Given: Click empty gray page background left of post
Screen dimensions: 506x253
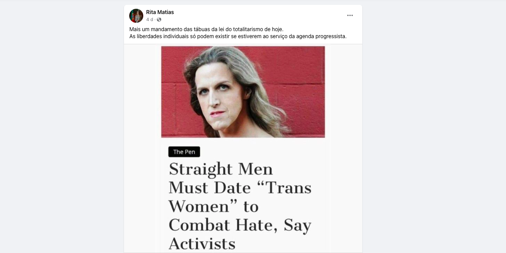Looking at the screenshot, I should pyautogui.click(x=61, y=129).
